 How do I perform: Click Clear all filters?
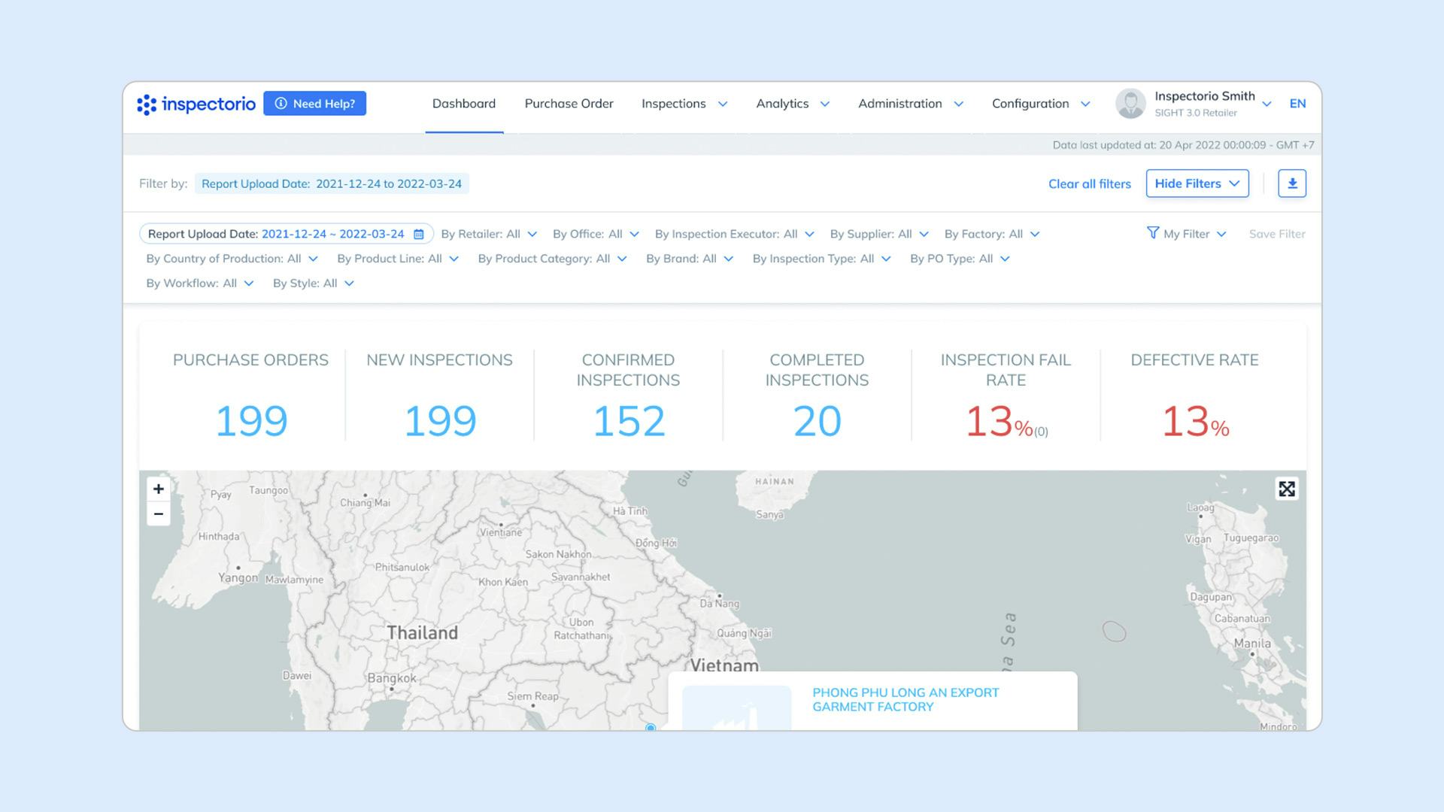pyautogui.click(x=1089, y=183)
